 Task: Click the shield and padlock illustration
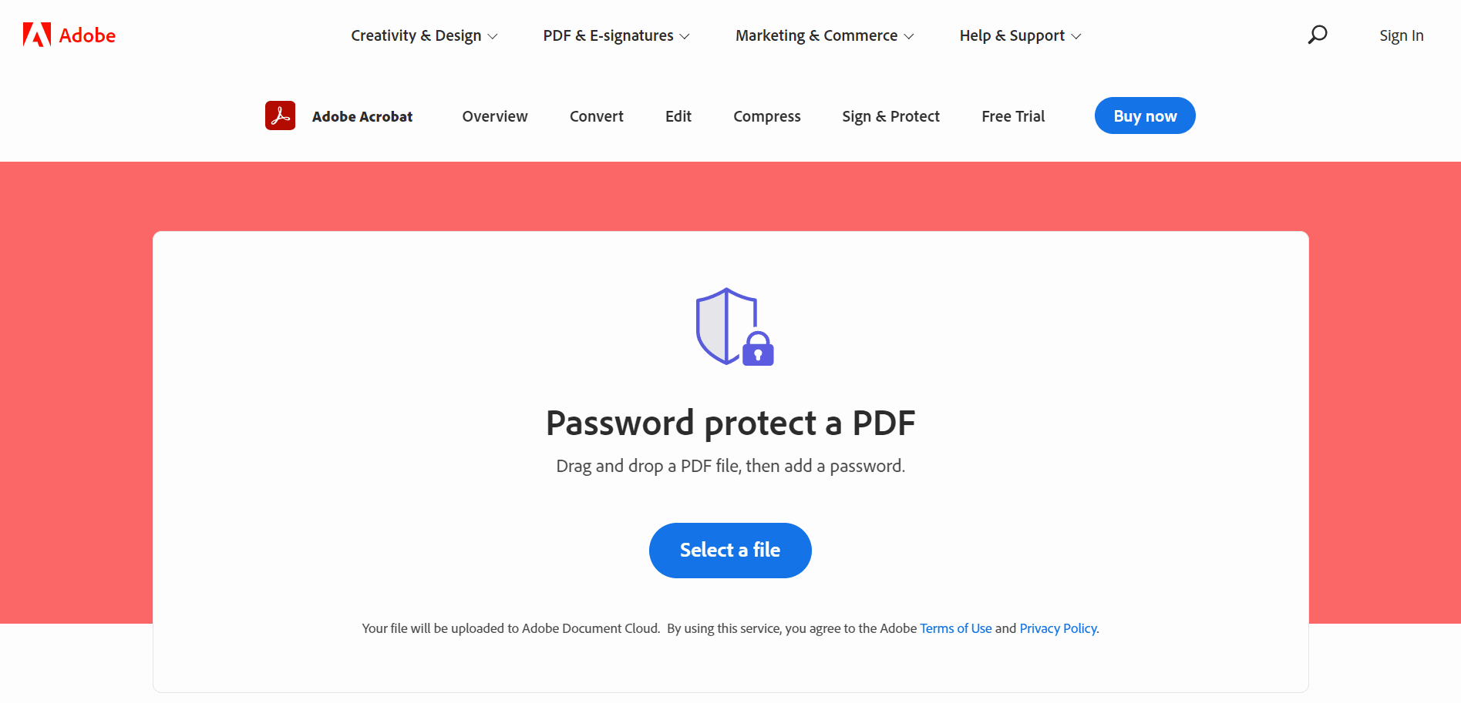(x=730, y=326)
